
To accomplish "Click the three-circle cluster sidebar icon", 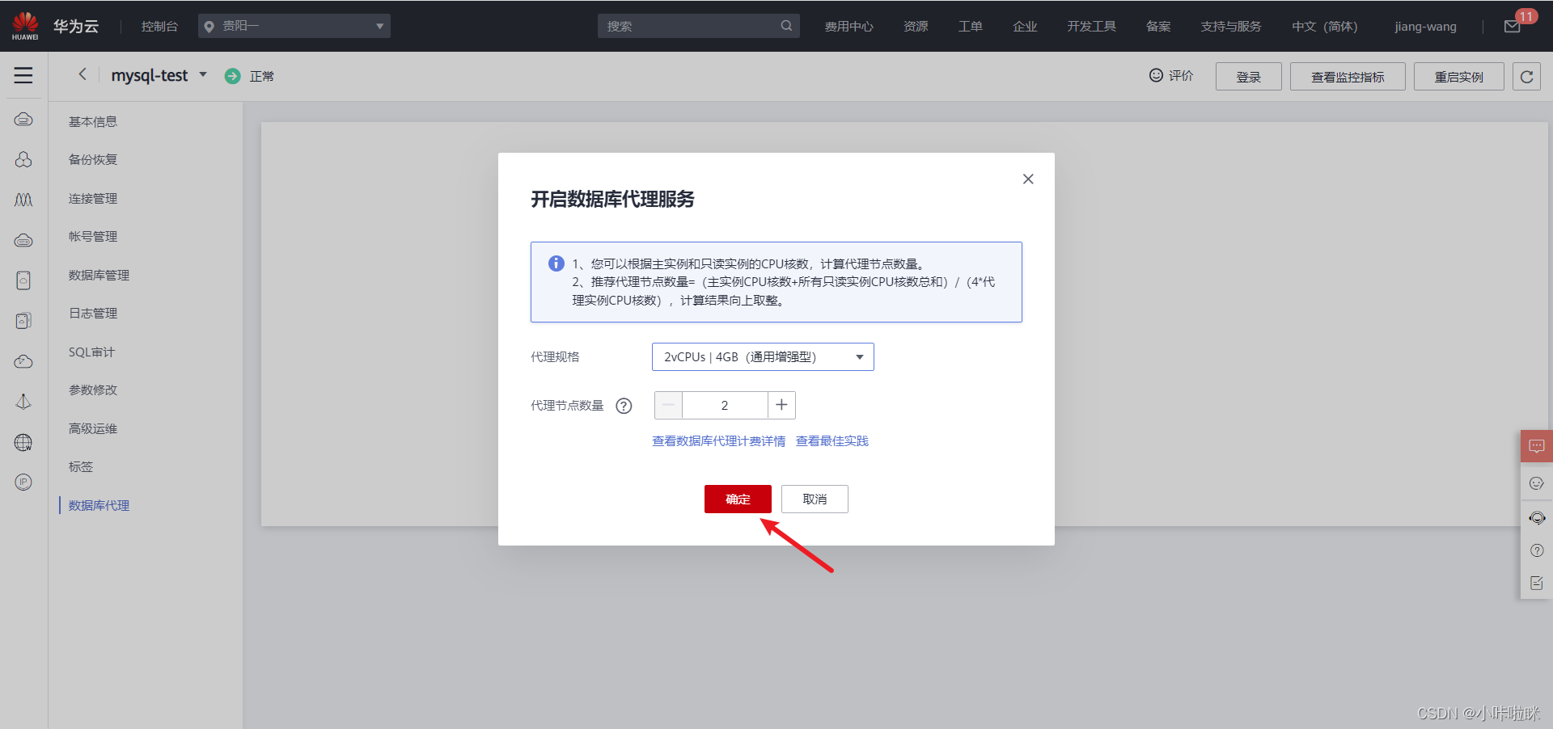I will [x=23, y=159].
